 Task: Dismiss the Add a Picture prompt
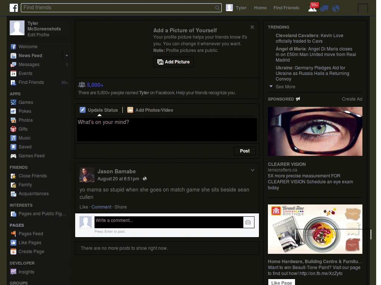pyautogui.click(x=252, y=27)
